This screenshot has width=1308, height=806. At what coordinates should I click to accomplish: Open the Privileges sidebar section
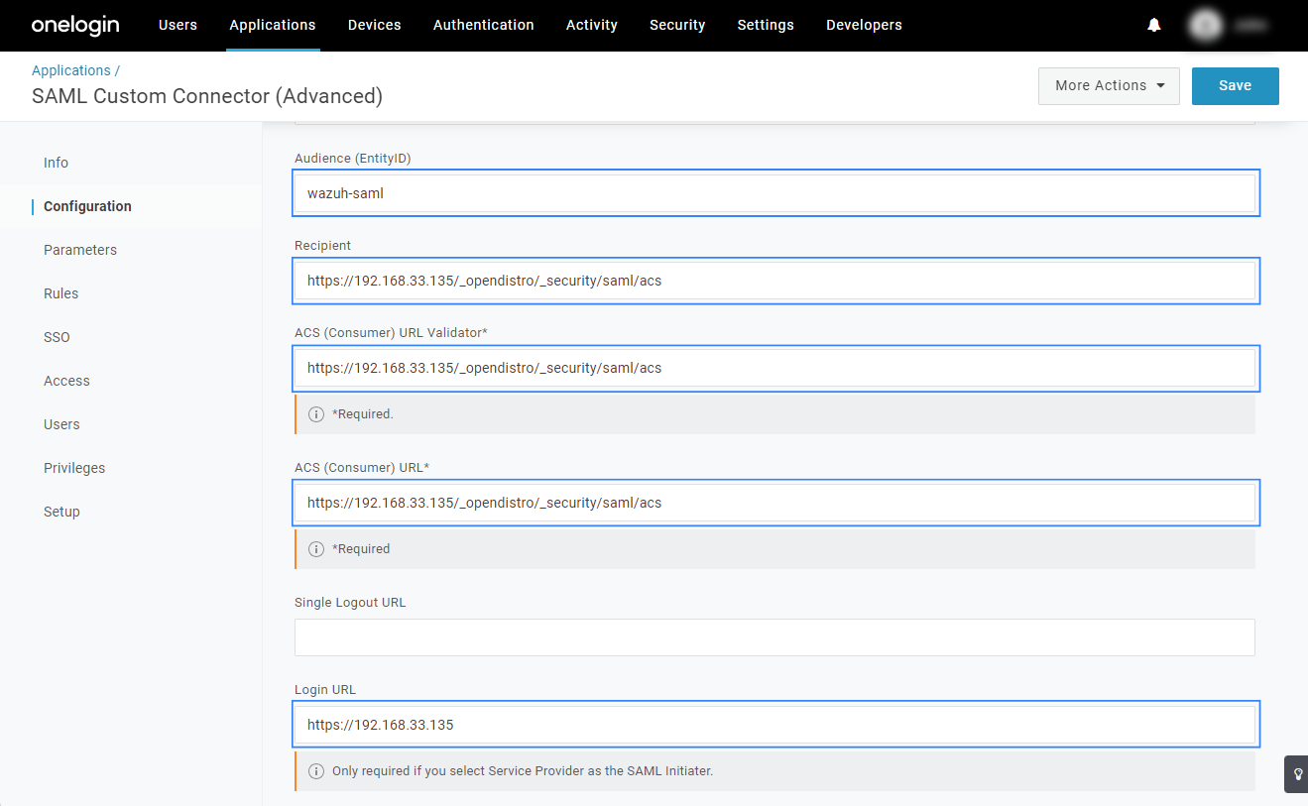click(x=74, y=468)
